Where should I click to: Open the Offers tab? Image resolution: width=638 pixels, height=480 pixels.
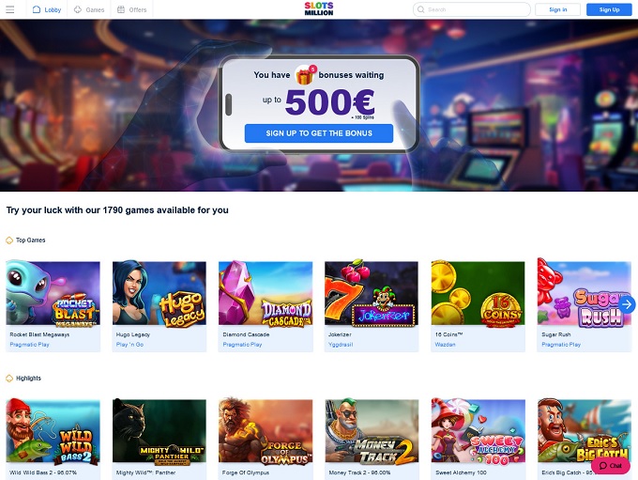tap(132, 9)
